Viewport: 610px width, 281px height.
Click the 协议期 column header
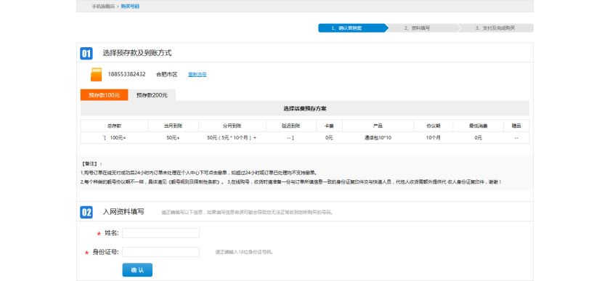(433, 126)
